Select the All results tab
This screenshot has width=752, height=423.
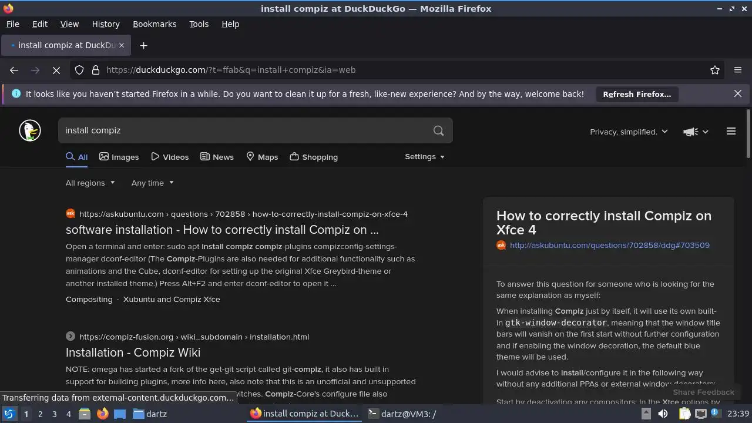(76, 157)
